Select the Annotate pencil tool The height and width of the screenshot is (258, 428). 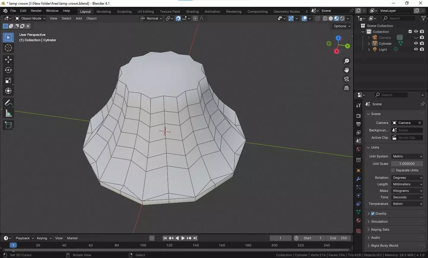point(8,103)
